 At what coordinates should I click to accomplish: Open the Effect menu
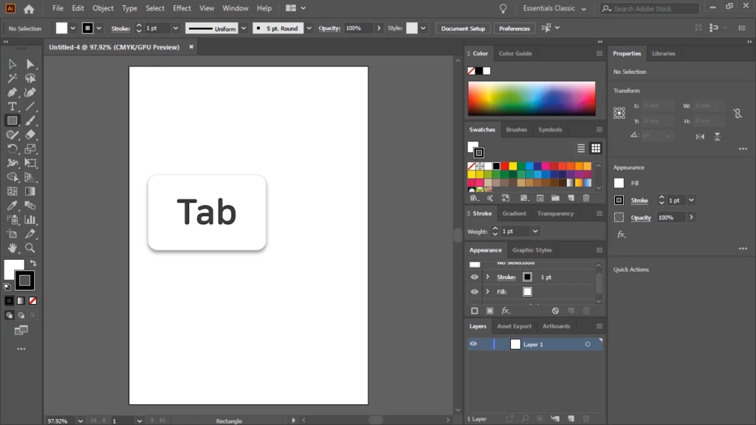pyautogui.click(x=182, y=8)
